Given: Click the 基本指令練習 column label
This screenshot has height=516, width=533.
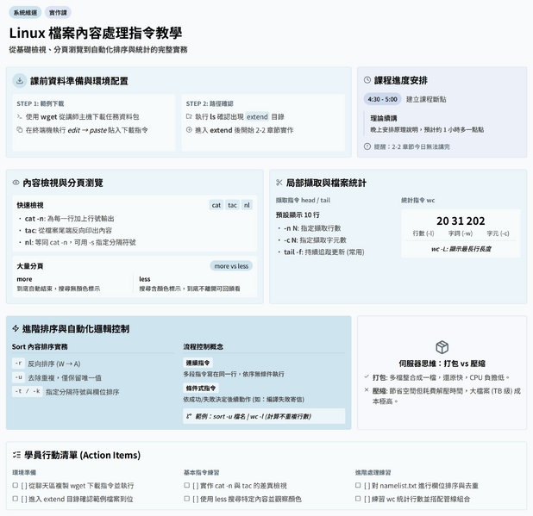Looking at the screenshot, I should tap(201, 473).
